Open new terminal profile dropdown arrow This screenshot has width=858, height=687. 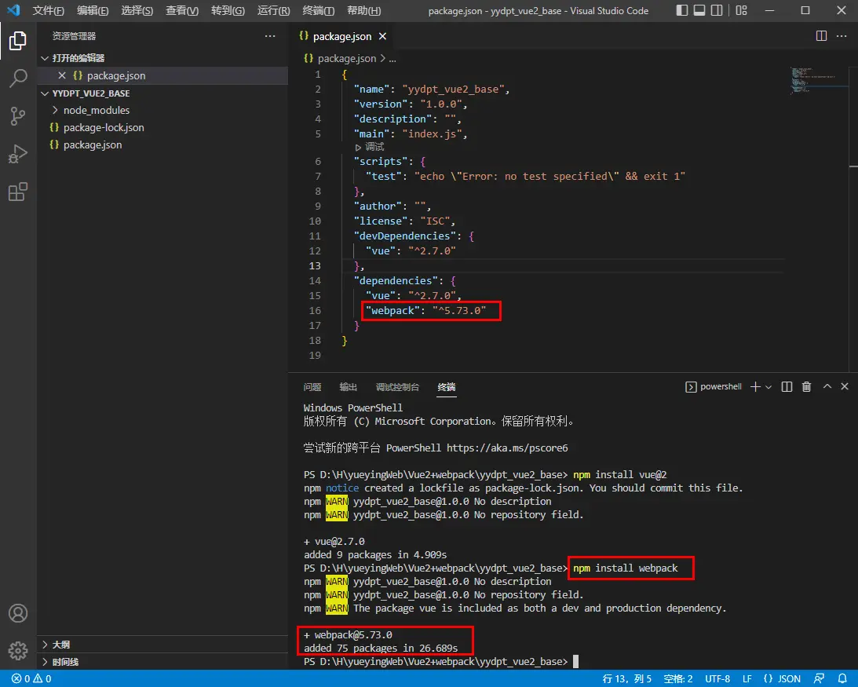coord(769,387)
